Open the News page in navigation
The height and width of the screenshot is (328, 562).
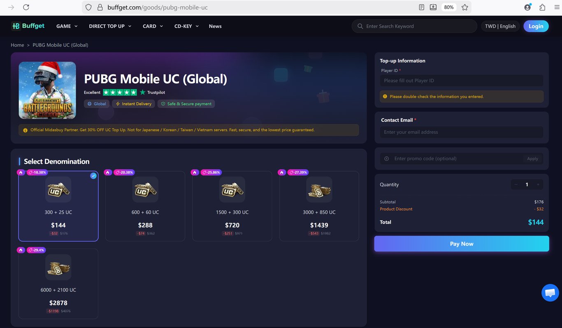[215, 26]
